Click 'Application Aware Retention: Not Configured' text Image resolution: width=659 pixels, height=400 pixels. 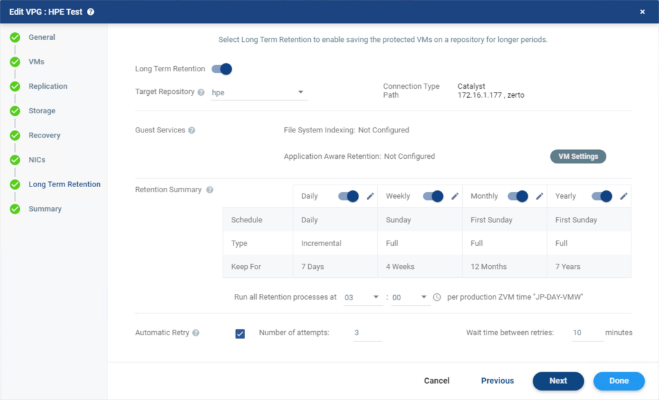359,156
